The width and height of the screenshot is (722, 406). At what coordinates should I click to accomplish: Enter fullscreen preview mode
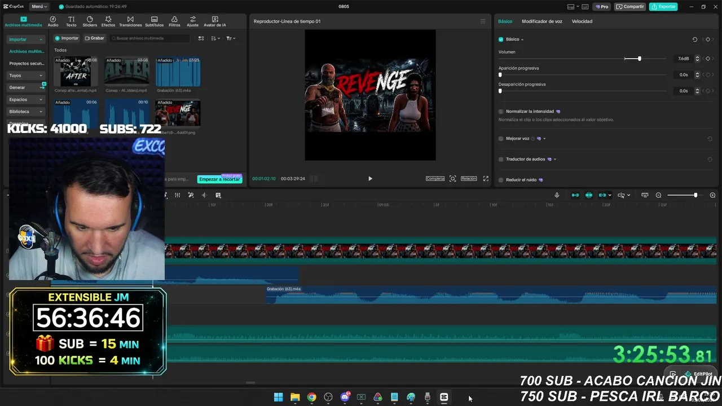click(x=486, y=179)
